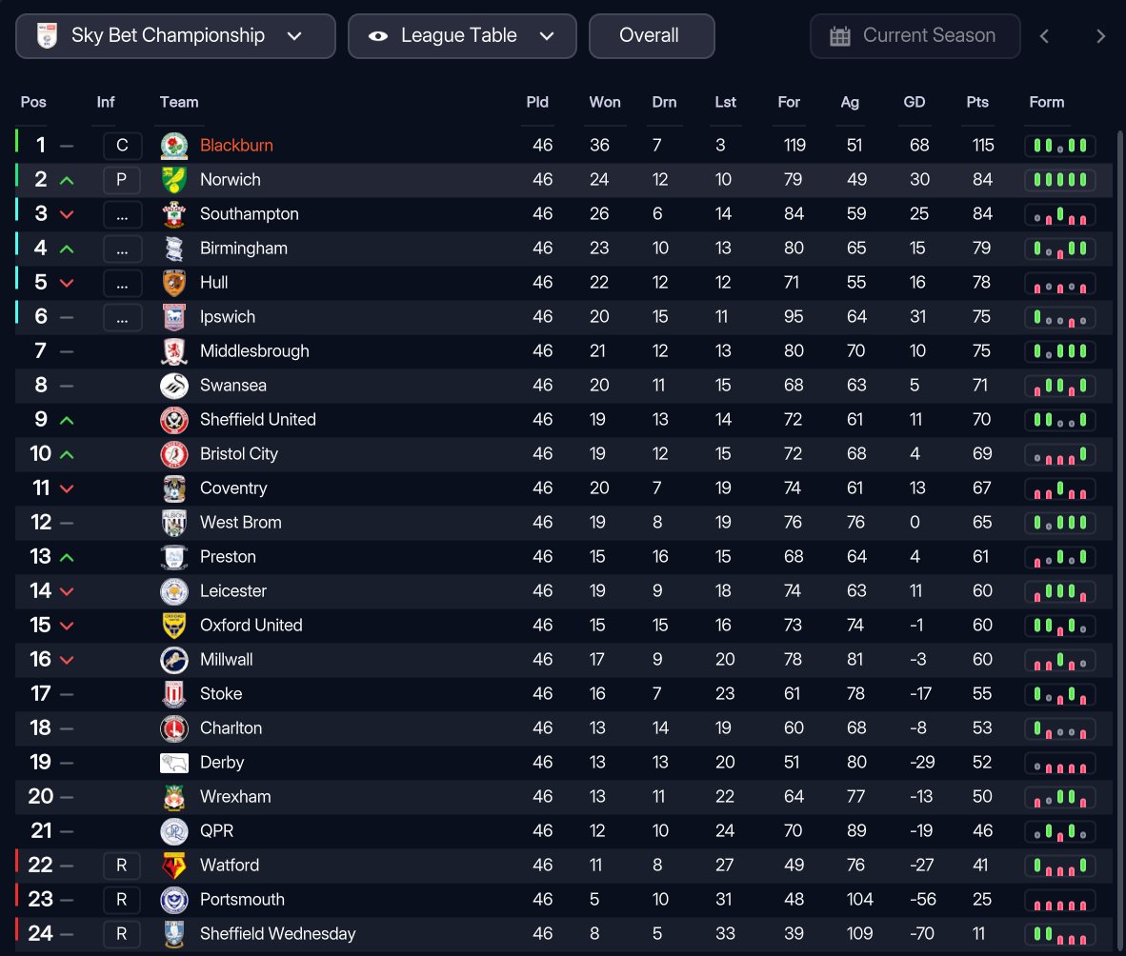The height and width of the screenshot is (956, 1126).
Task: Open the Sheffield Wednesday team link
Action: click(277, 934)
